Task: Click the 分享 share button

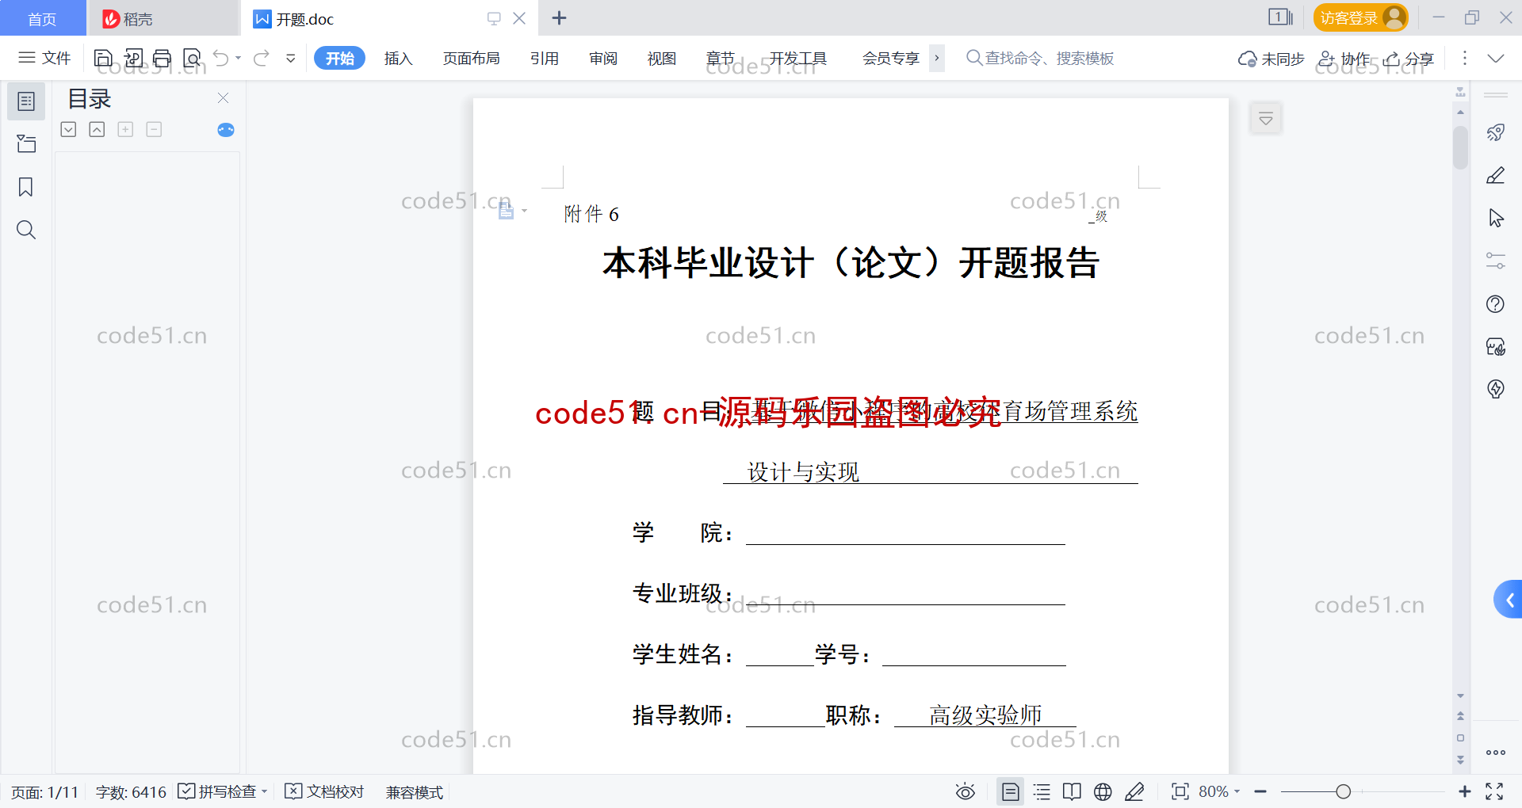Action: (1409, 59)
